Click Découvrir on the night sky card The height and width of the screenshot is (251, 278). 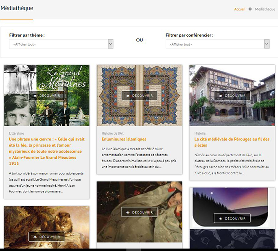[232, 218]
